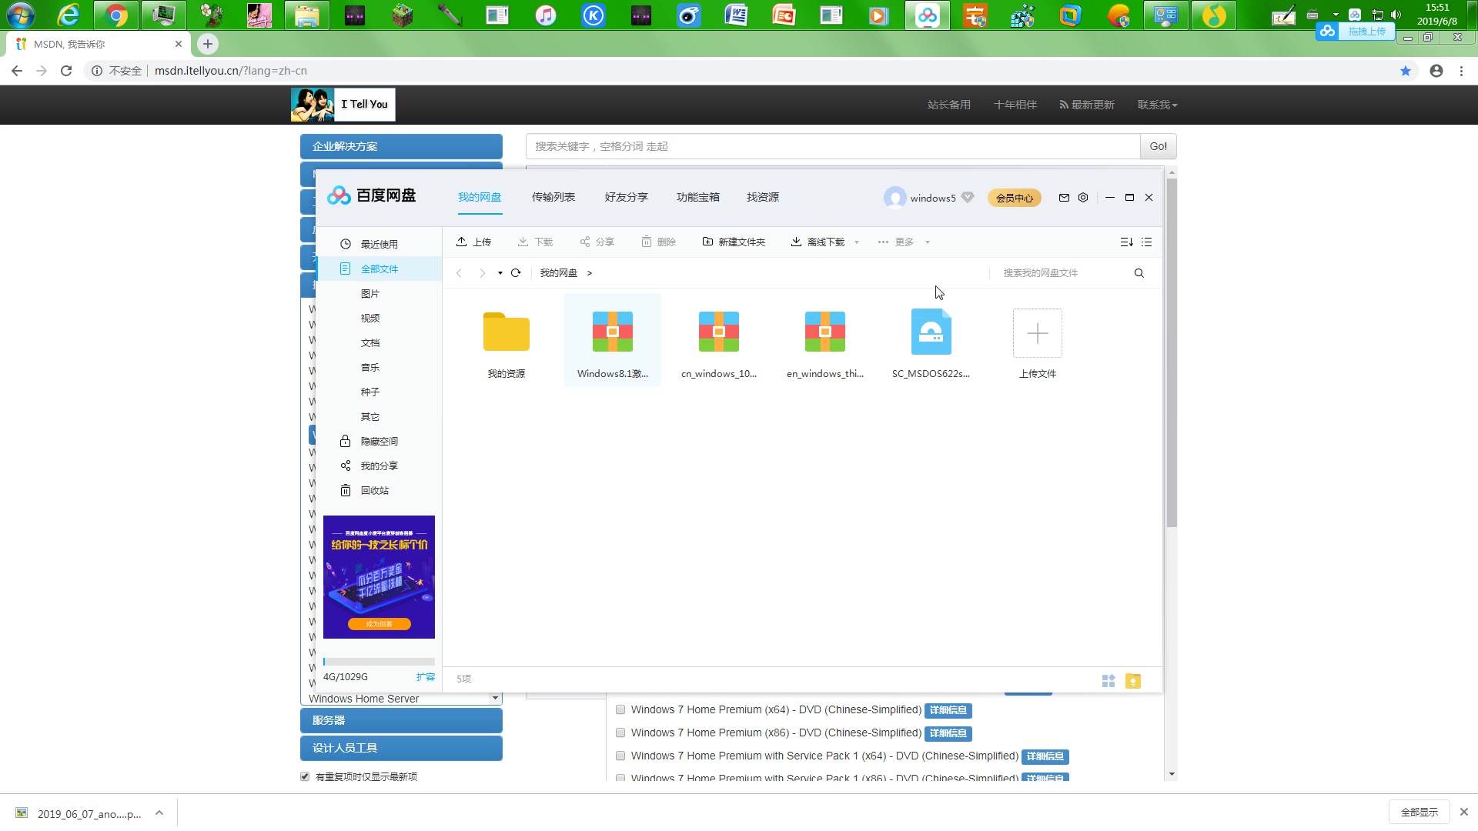Switch to 好友分享 tab
This screenshot has width=1478, height=831.
click(627, 198)
